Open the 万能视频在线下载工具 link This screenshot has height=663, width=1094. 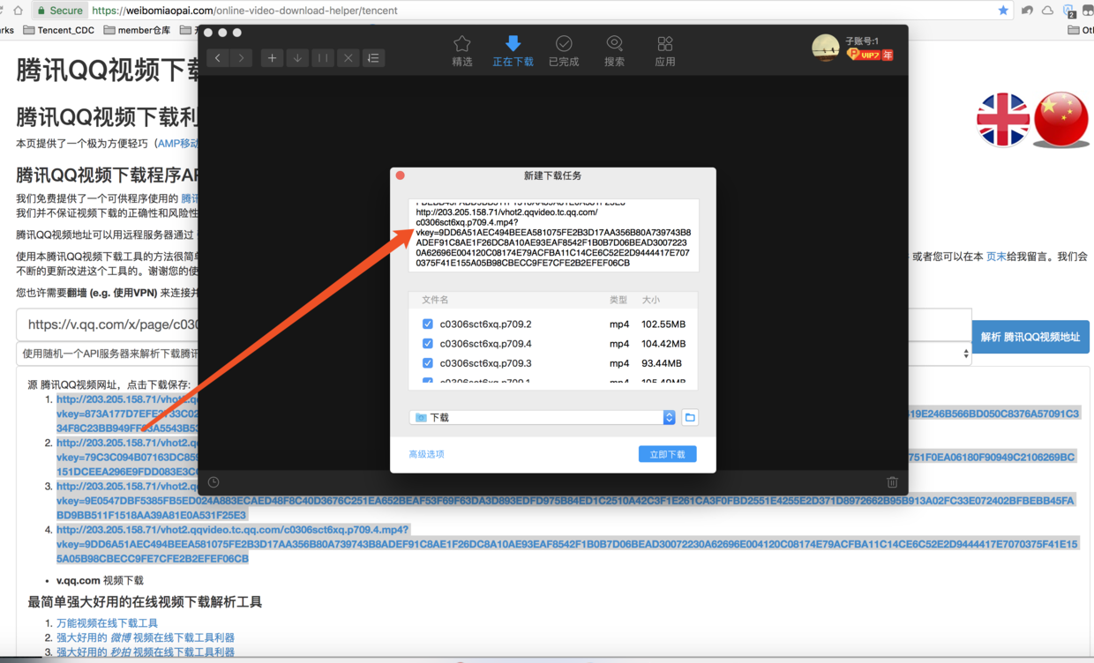(x=108, y=623)
